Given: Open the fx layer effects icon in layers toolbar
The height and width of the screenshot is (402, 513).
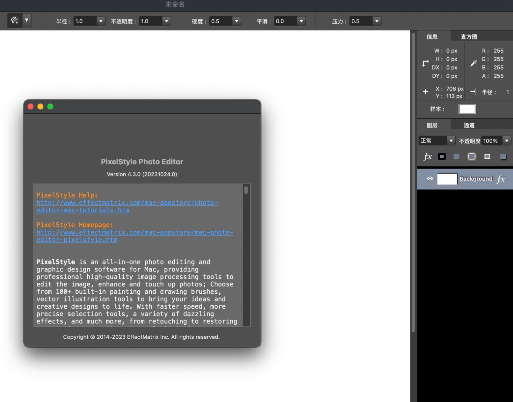Looking at the screenshot, I should 428,156.
